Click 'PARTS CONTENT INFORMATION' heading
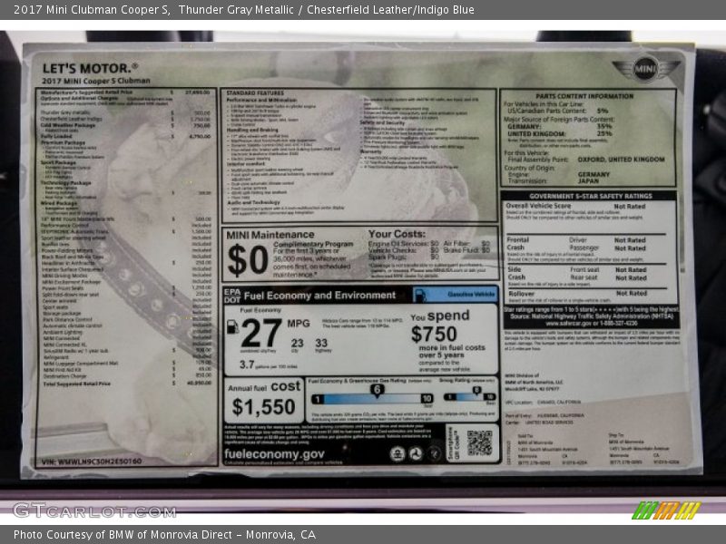Viewport: 726px width, 544px height. [x=584, y=96]
